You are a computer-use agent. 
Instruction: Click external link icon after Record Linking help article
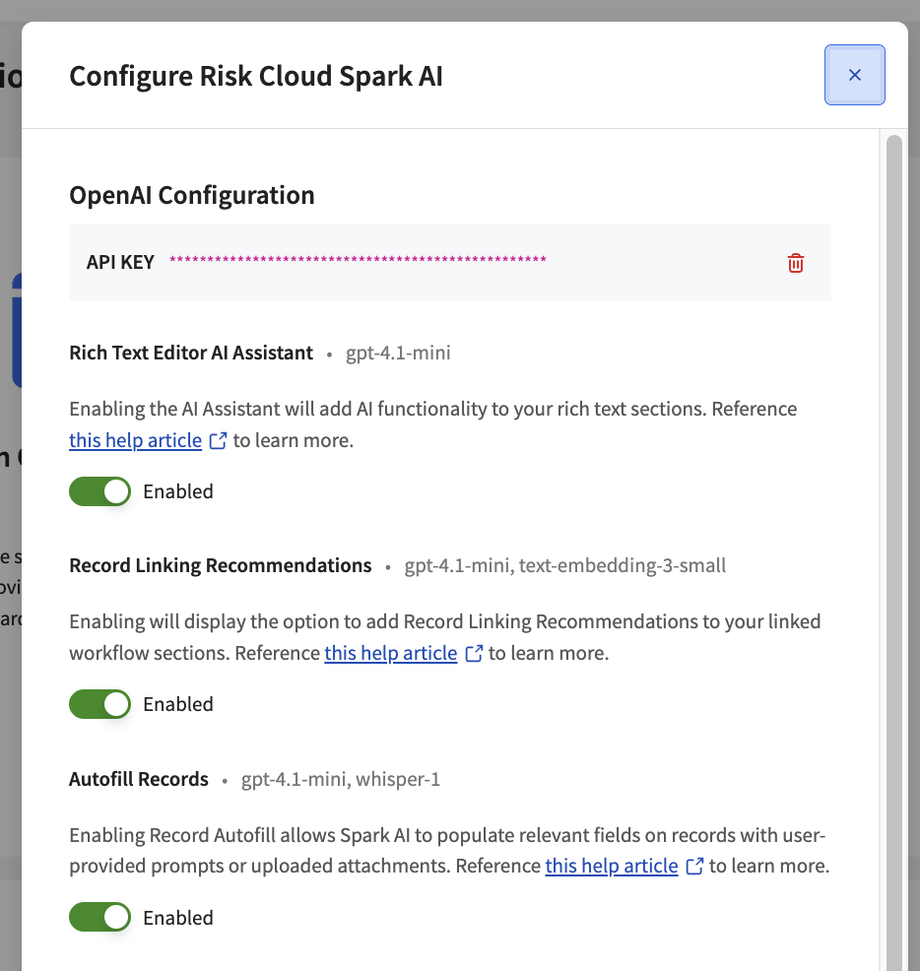click(x=474, y=654)
